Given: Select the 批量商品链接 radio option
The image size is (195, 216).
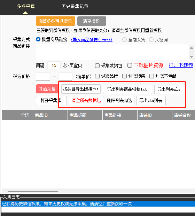Looking at the screenshot, I should pos(38,39).
